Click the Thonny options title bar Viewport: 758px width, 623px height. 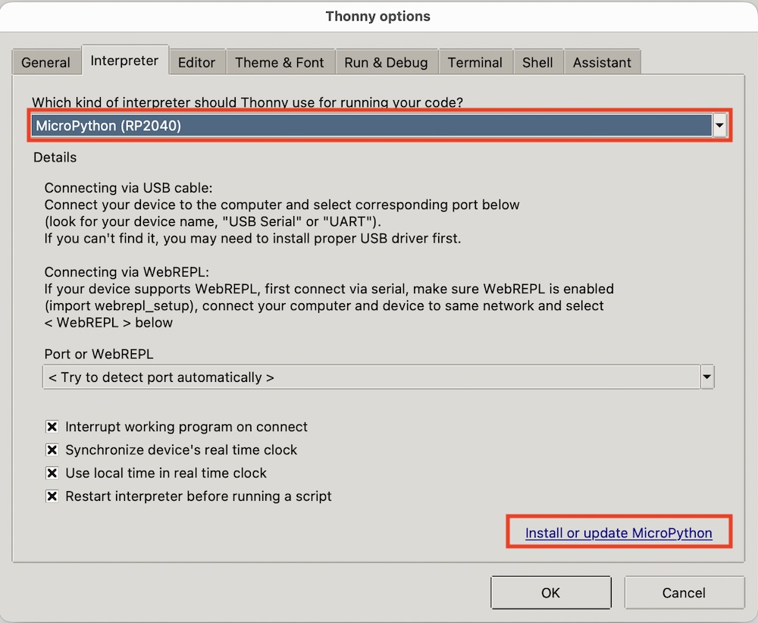377,16
